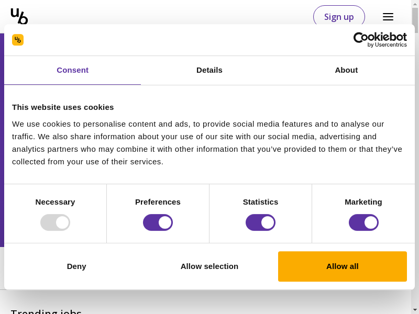Click the yellow ub icon in the cookie dialog

(18, 40)
